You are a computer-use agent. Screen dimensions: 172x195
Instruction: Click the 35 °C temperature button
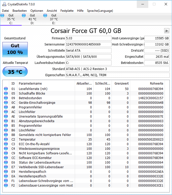(x=15, y=72)
